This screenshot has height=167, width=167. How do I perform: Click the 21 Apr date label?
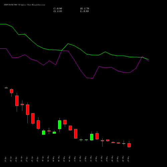click(x=5, y=159)
